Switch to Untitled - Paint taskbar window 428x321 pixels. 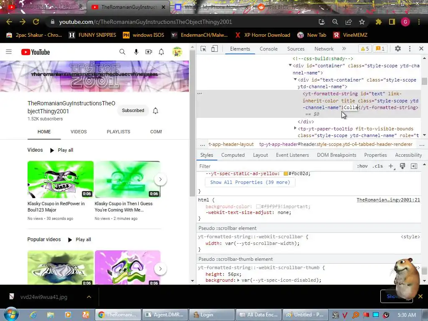point(305,315)
